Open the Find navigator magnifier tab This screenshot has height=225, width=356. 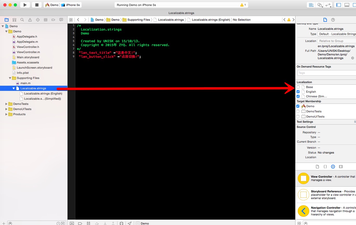click(x=22, y=20)
